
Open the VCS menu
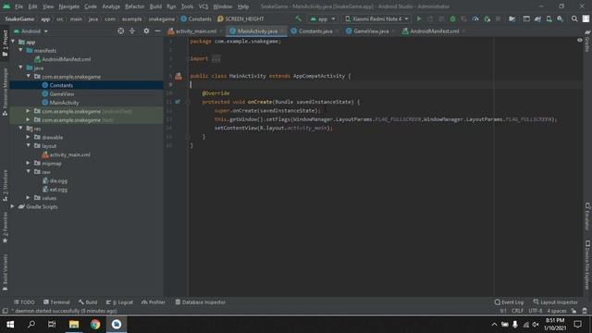pos(203,6)
